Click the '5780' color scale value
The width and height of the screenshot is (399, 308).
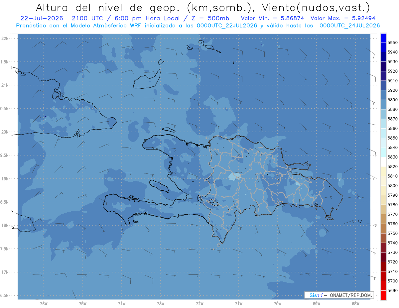click(x=393, y=205)
